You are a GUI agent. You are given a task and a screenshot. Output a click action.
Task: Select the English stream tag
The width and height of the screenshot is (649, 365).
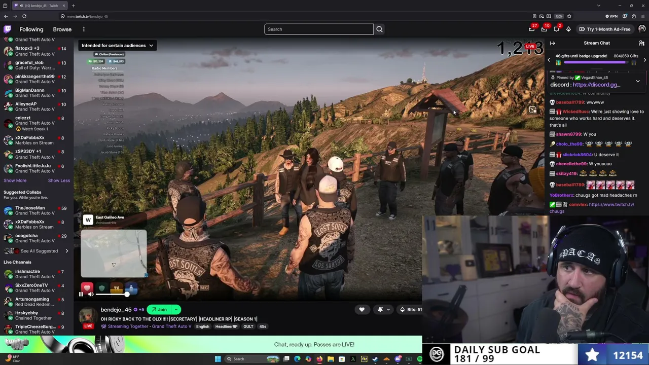coord(203,326)
